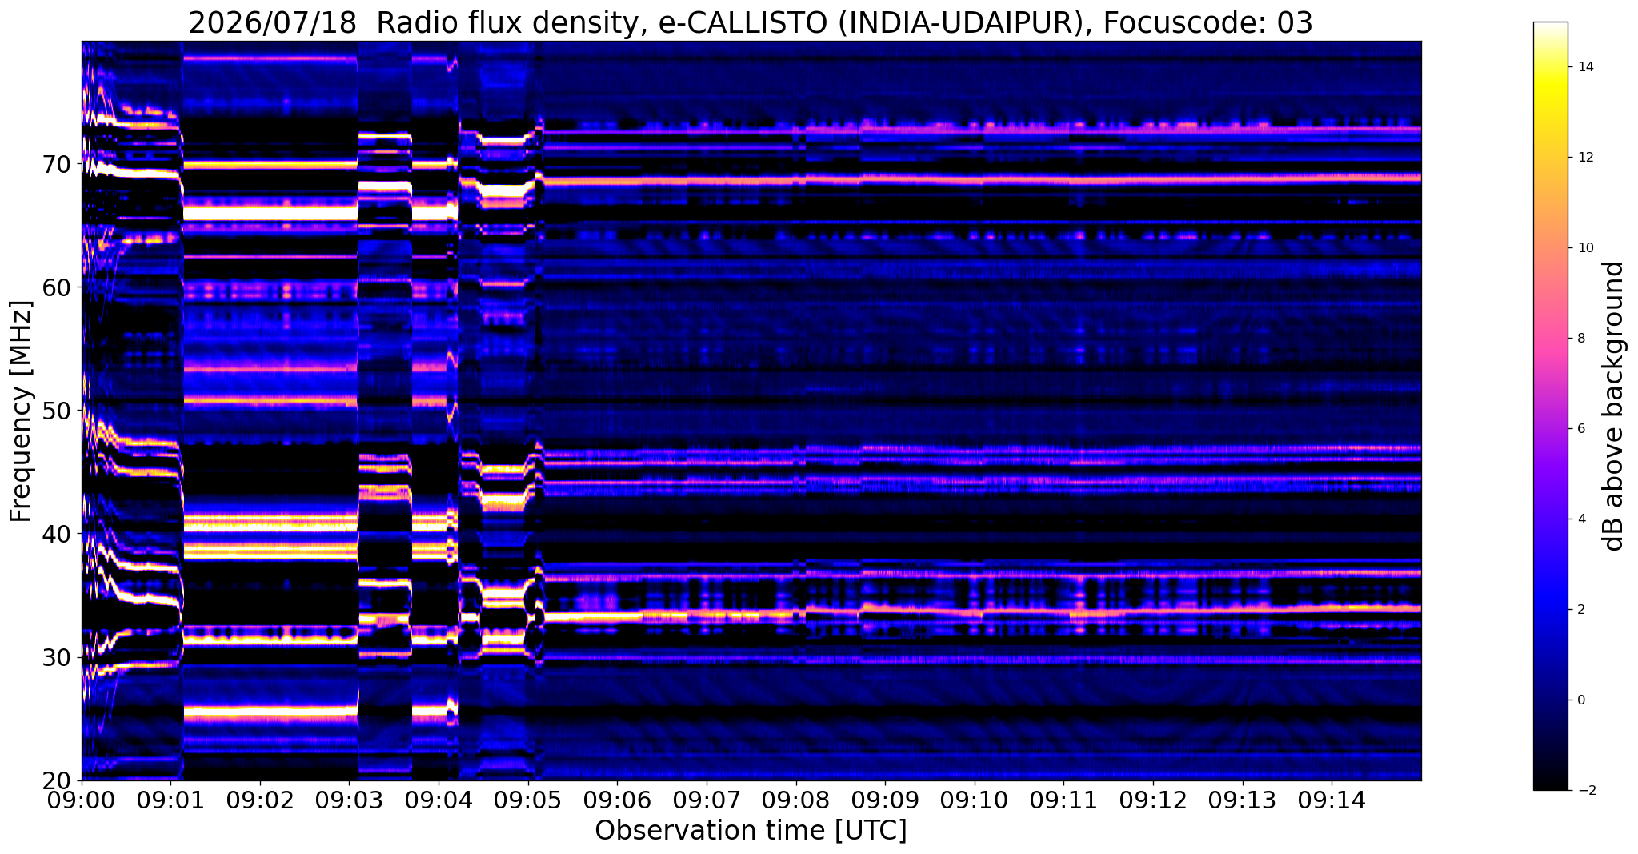Image resolution: width=1638 pixels, height=854 pixels.
Task: Click the white top end of the colorbar
Action: click(x=1550, y=26)
